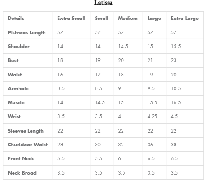Viewport: 207px width, 183px height.
Task: Click the Latissa title heading
Action: (x=103, y=3)
